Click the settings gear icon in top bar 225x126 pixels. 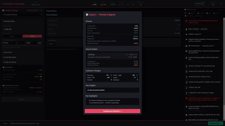[221, 4]
